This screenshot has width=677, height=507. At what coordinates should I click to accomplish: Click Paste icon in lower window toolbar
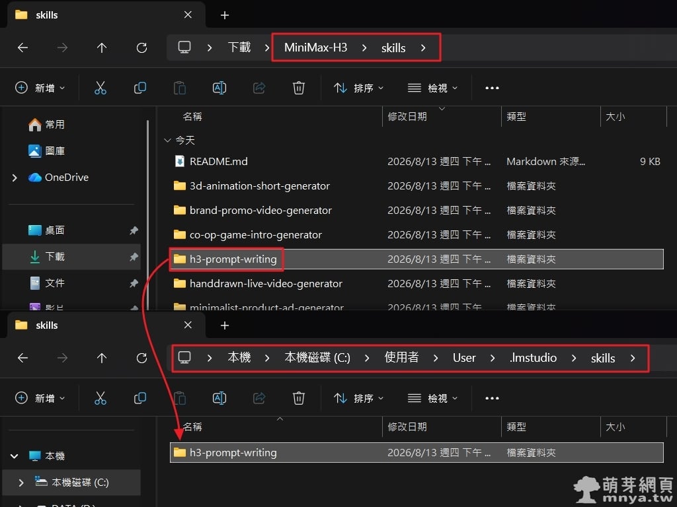180,398
